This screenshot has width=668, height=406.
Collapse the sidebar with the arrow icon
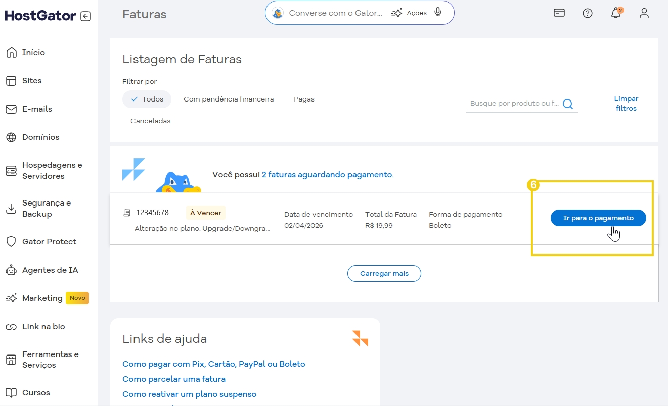(85, 16)
